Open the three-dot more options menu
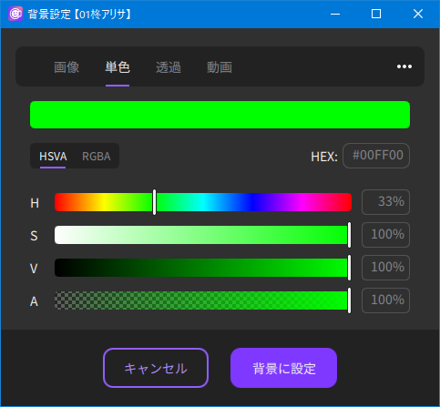Viewport: 440px width, 407px height. [404, 66]
